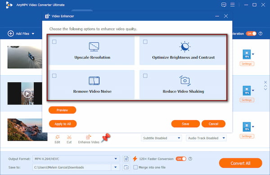Tick the Remove Video Noise checkbox
Screen dimensions: 270x175
coord(54,76)
